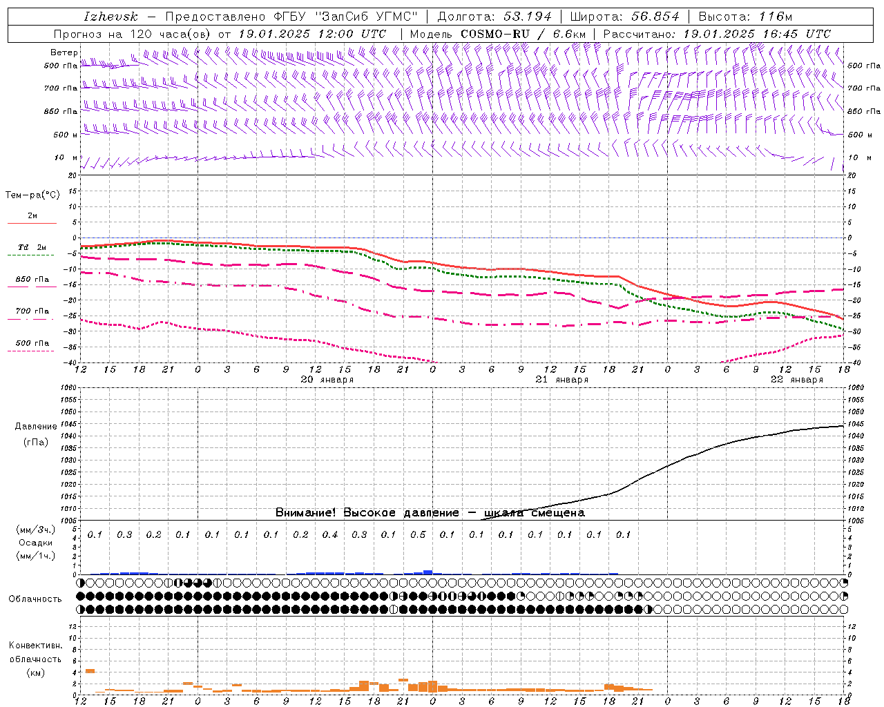The width and height of the screenshot is (884, 707).
Task: Click the '20 января' date label
Action: pos(327,380)
